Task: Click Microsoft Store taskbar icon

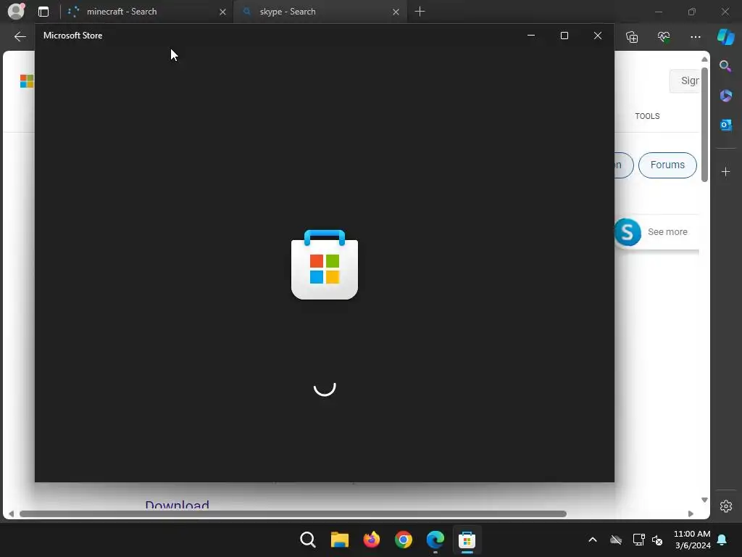Action: pos(467,540)
